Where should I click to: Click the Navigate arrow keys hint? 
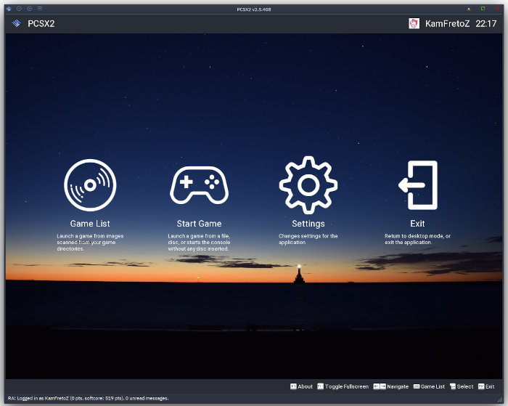tap(379, 386)
